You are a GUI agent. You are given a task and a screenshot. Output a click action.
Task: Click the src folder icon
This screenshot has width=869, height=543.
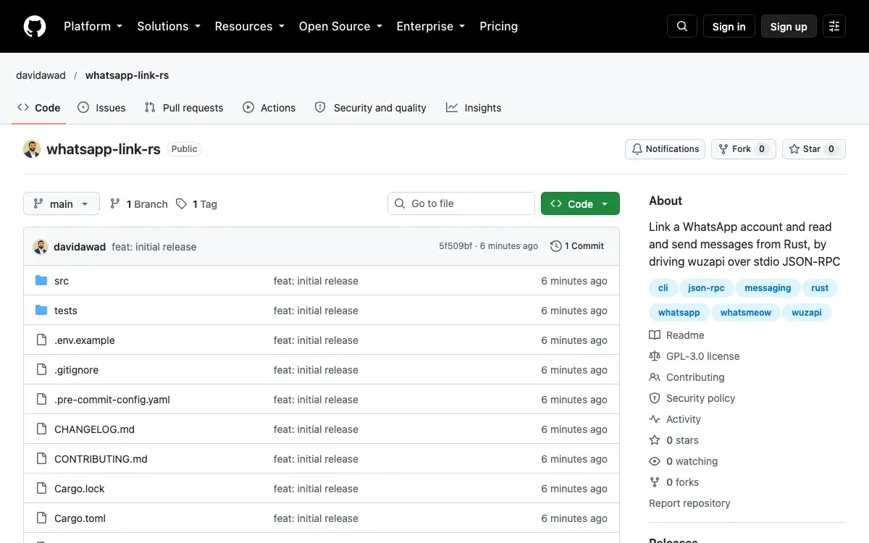pos(41,281)
